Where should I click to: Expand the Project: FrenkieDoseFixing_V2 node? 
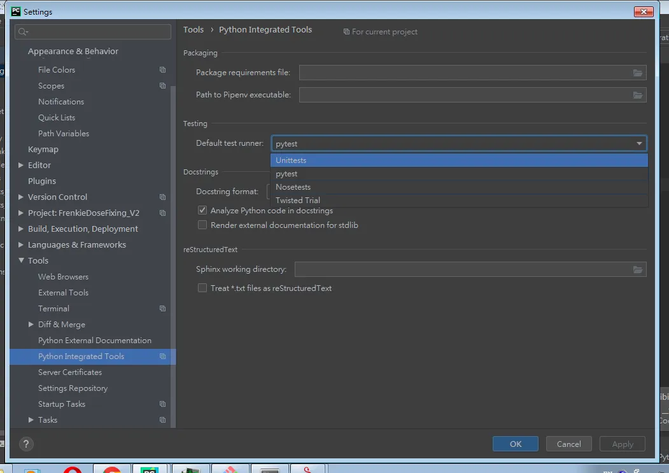[x=20, y=213]
